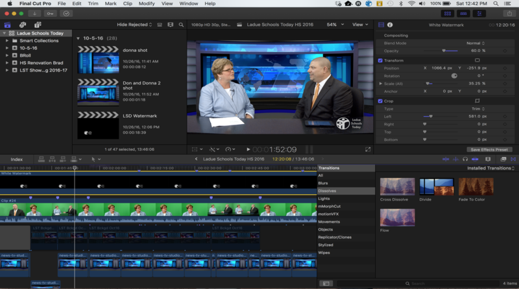
Task: Click the Wi-Fi icon in the menu bar
Action: [411, 4]
